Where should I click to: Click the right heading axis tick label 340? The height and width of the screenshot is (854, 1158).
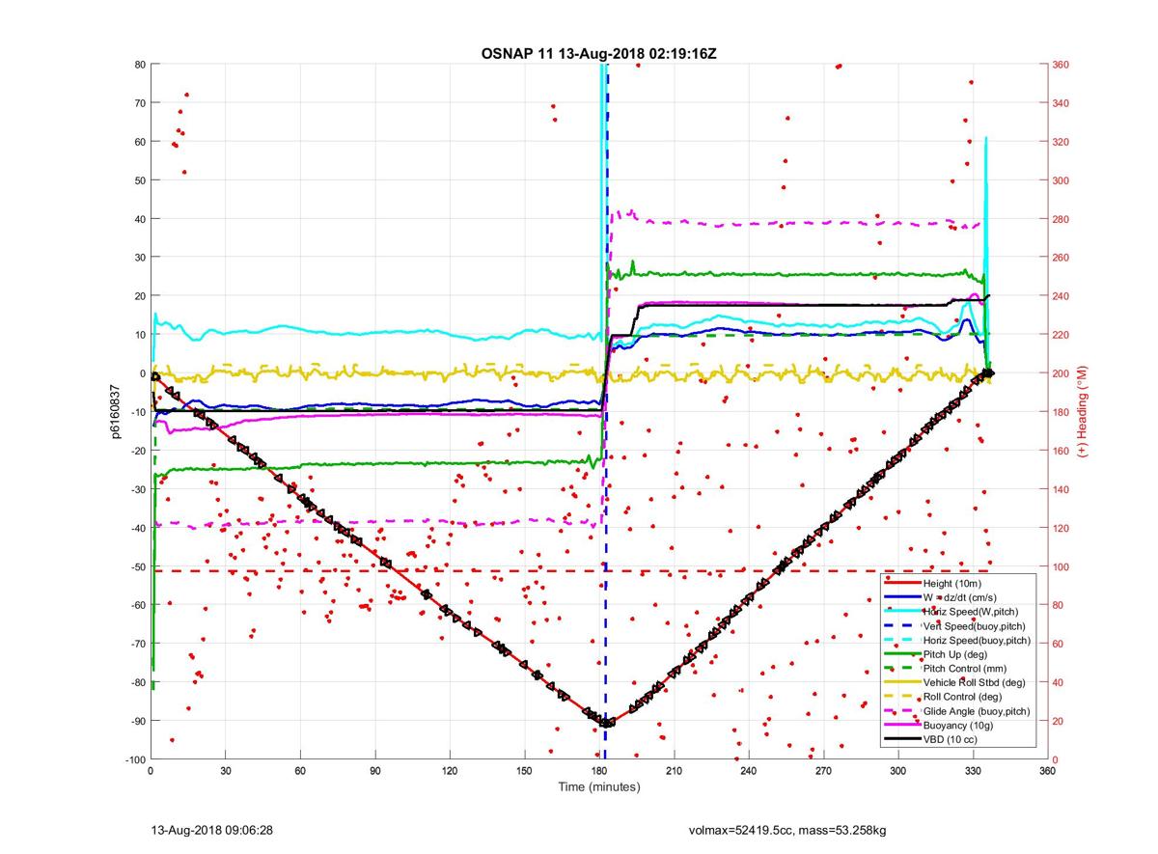tap(1061, 103)
